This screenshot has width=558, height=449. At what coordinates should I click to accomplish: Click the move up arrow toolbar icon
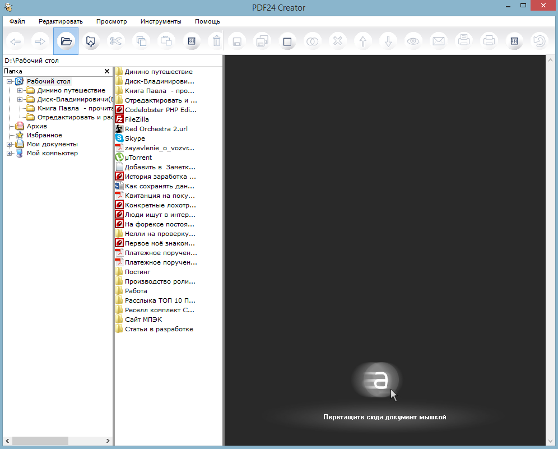[363, 41]
